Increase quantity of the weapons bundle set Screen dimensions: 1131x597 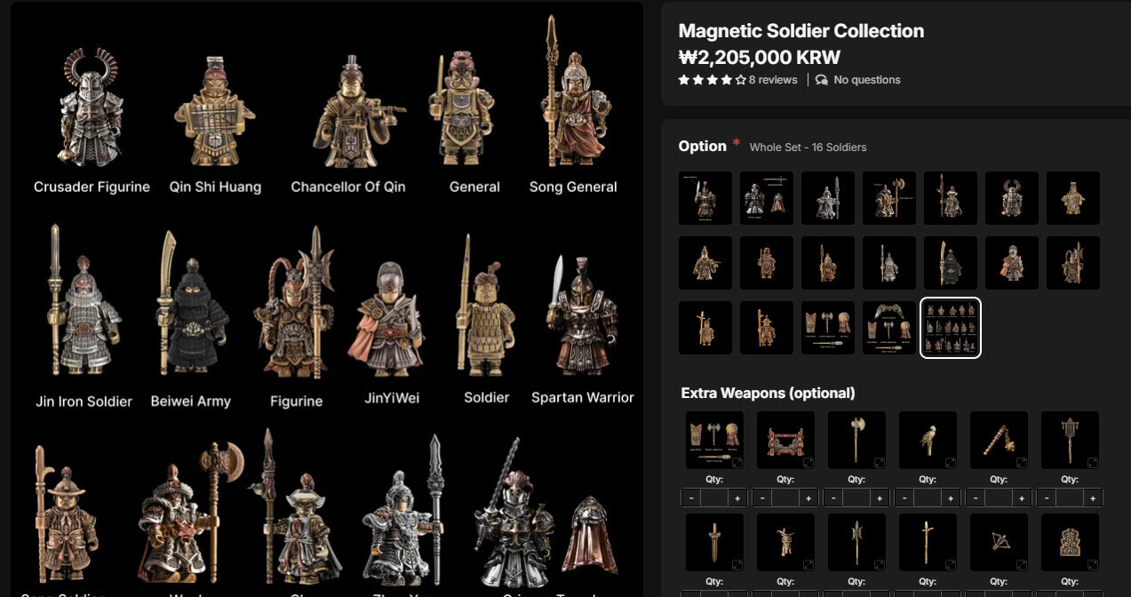click(737, 498)
